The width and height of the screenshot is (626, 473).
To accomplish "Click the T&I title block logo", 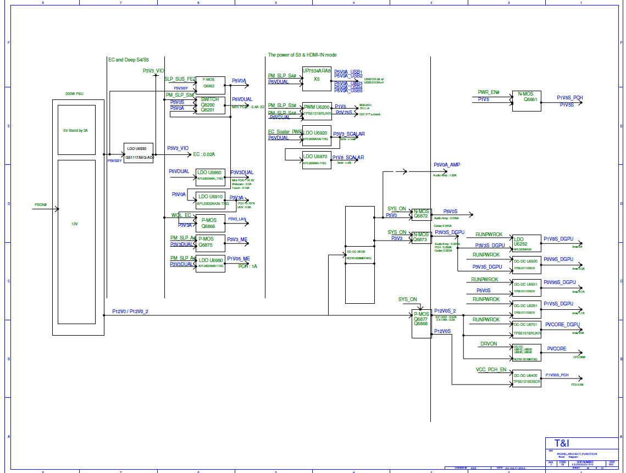I will click(562, 443).
